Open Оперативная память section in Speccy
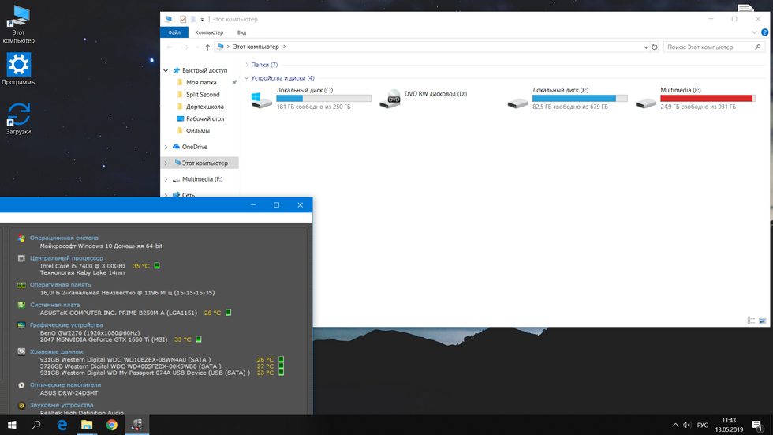773x435 pixels. [60, 284]
